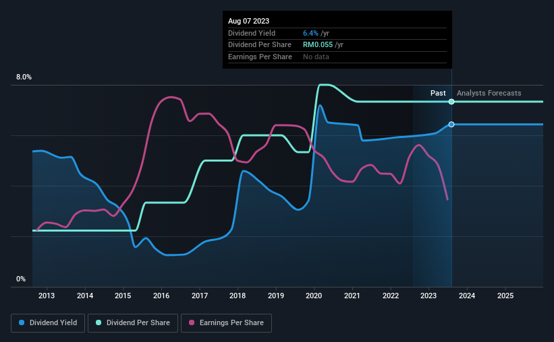Click the 2017 x-axis label
554x342 pixels.
(x=200, y=296)
